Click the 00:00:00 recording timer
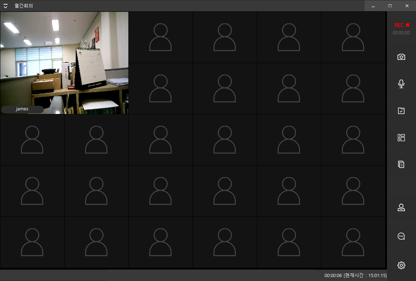 click(401, 33)
